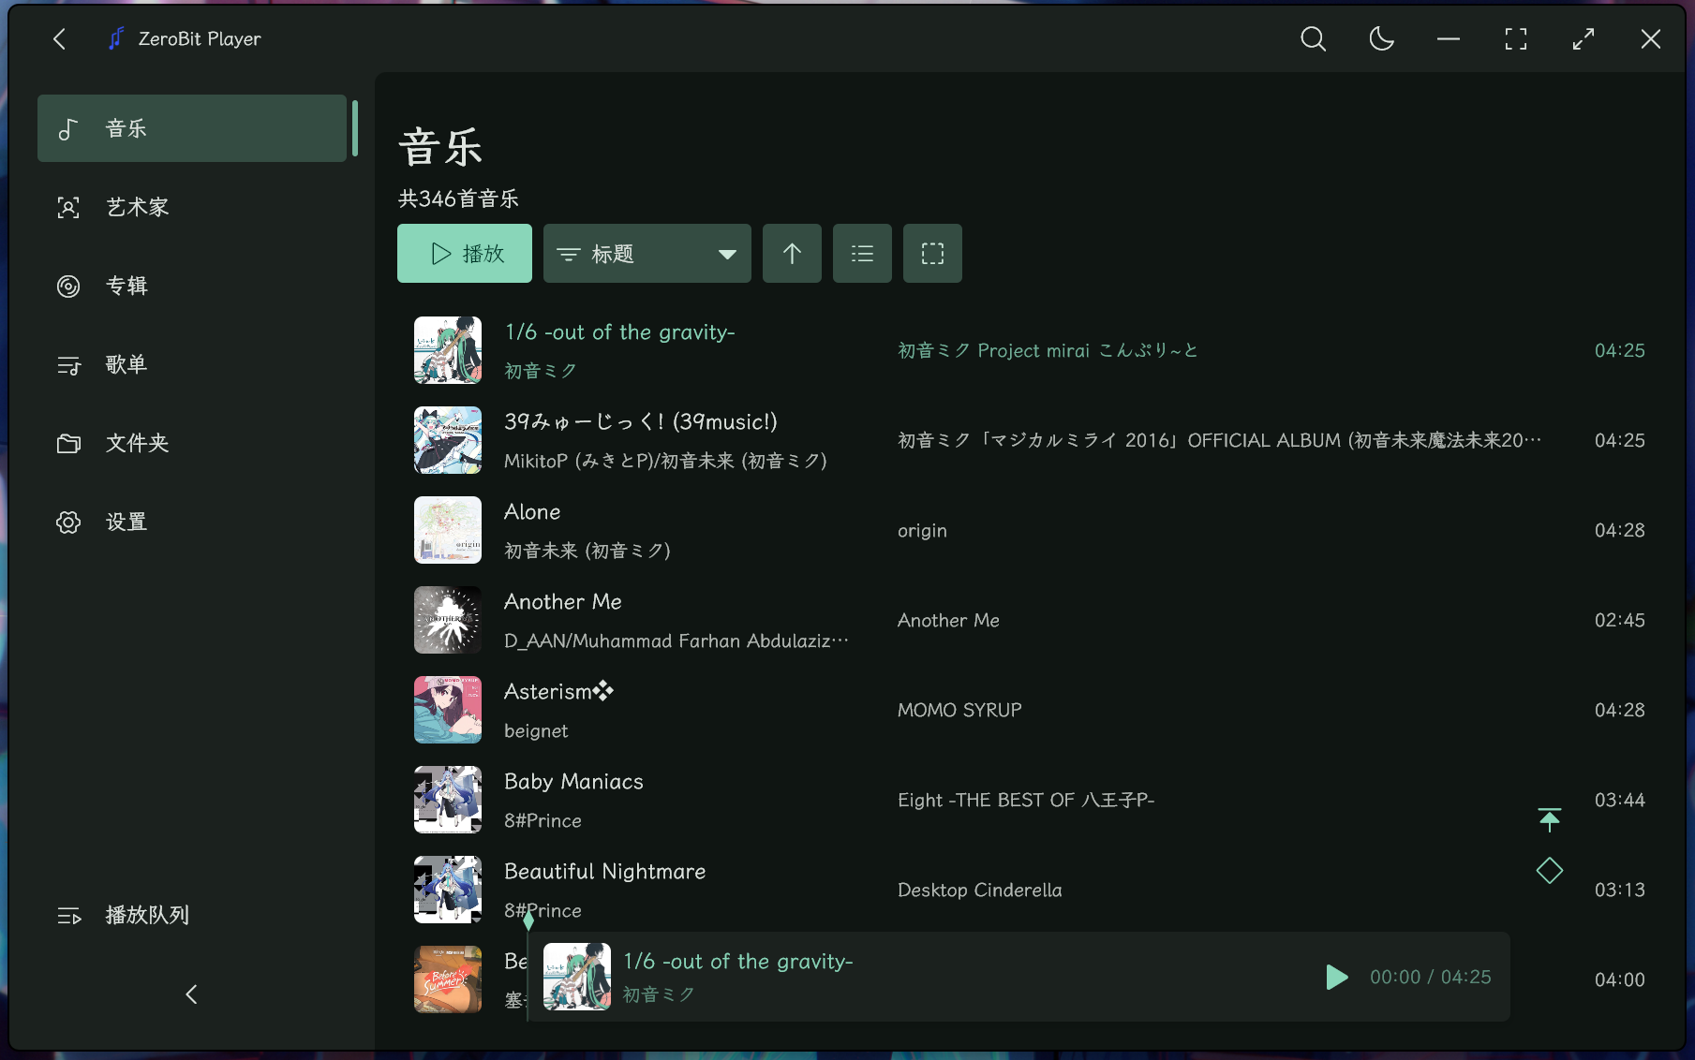Open artist 初音未来 (初音ミク) under Alone
Screen dimensions: 1695x1060
pyautogui.click(x=587, y=551)
